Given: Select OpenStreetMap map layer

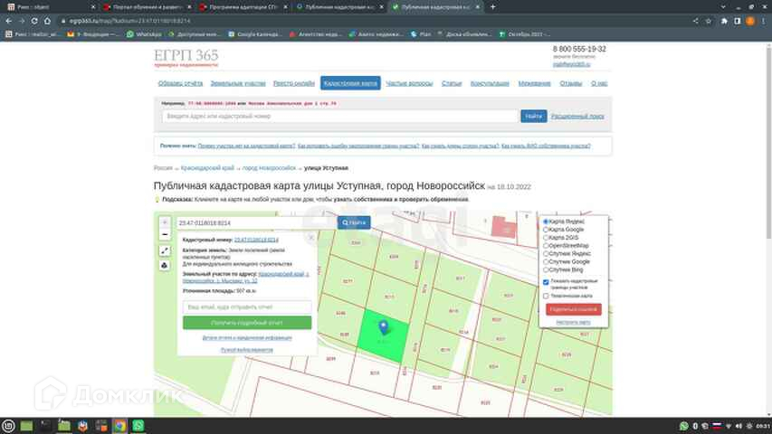Looking at the screenshot, I should 546,246.
